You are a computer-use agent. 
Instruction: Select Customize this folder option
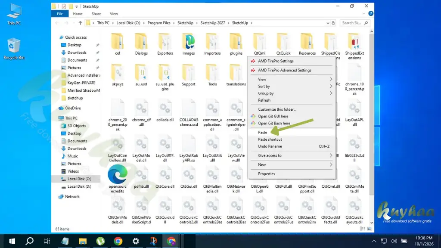pos(292,109)
